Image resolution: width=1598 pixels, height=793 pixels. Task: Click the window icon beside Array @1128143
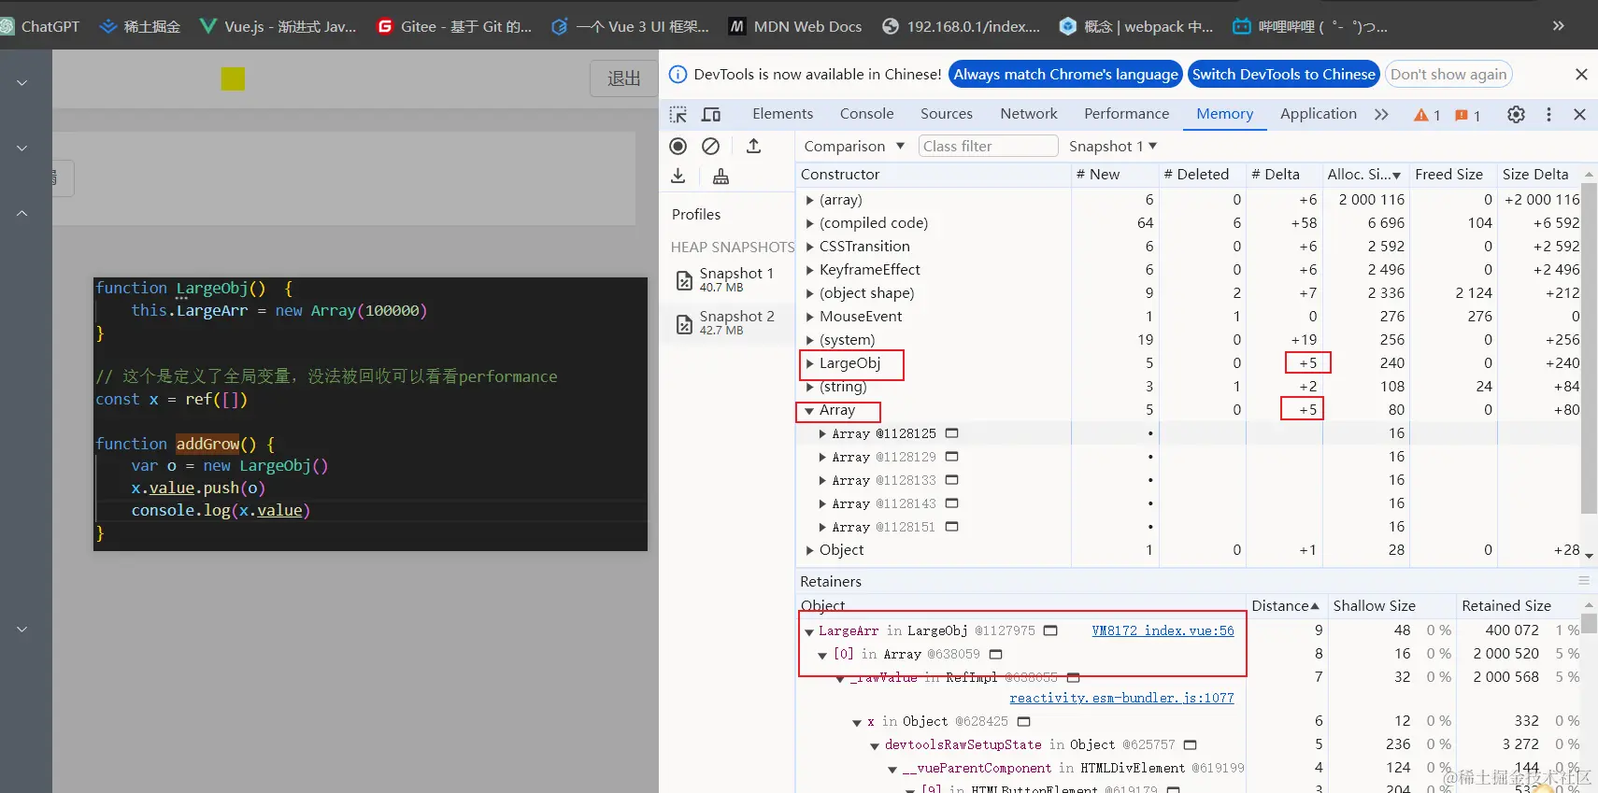pos(951,503)
